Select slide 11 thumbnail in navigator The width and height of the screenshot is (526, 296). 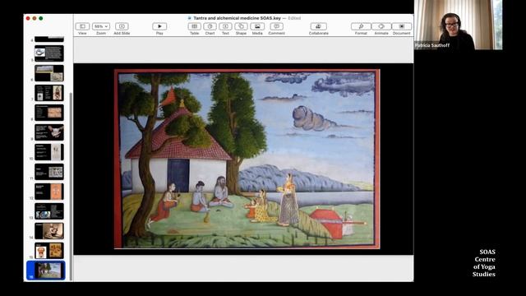point(49,172)
